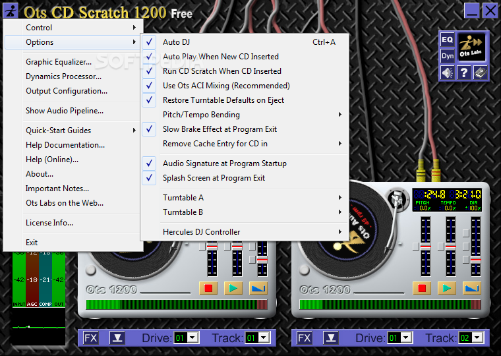Expand Turntable A submenu
501x356 pixels.
click(x=245, y=198)
